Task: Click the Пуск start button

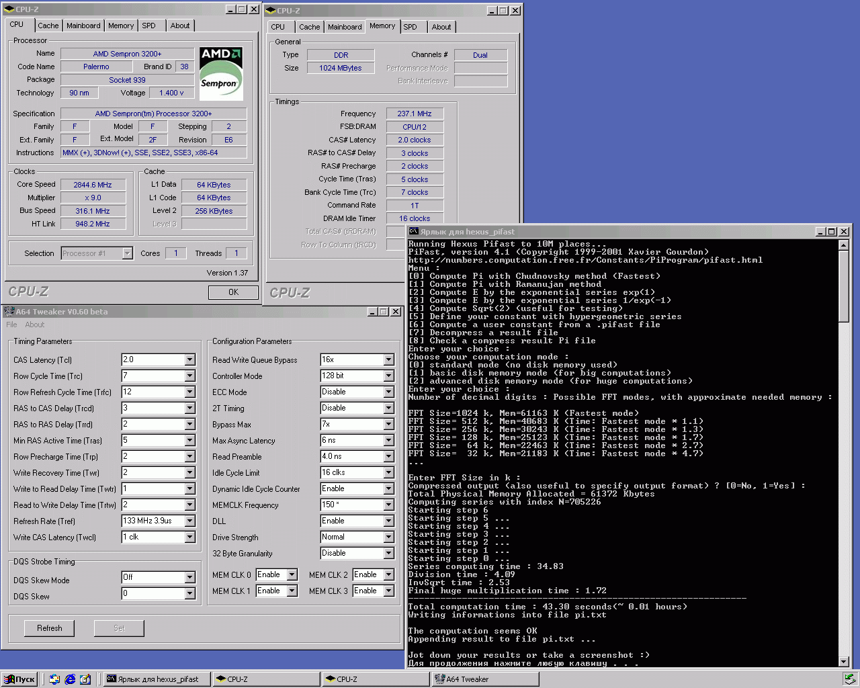Action: click(20, 679)
